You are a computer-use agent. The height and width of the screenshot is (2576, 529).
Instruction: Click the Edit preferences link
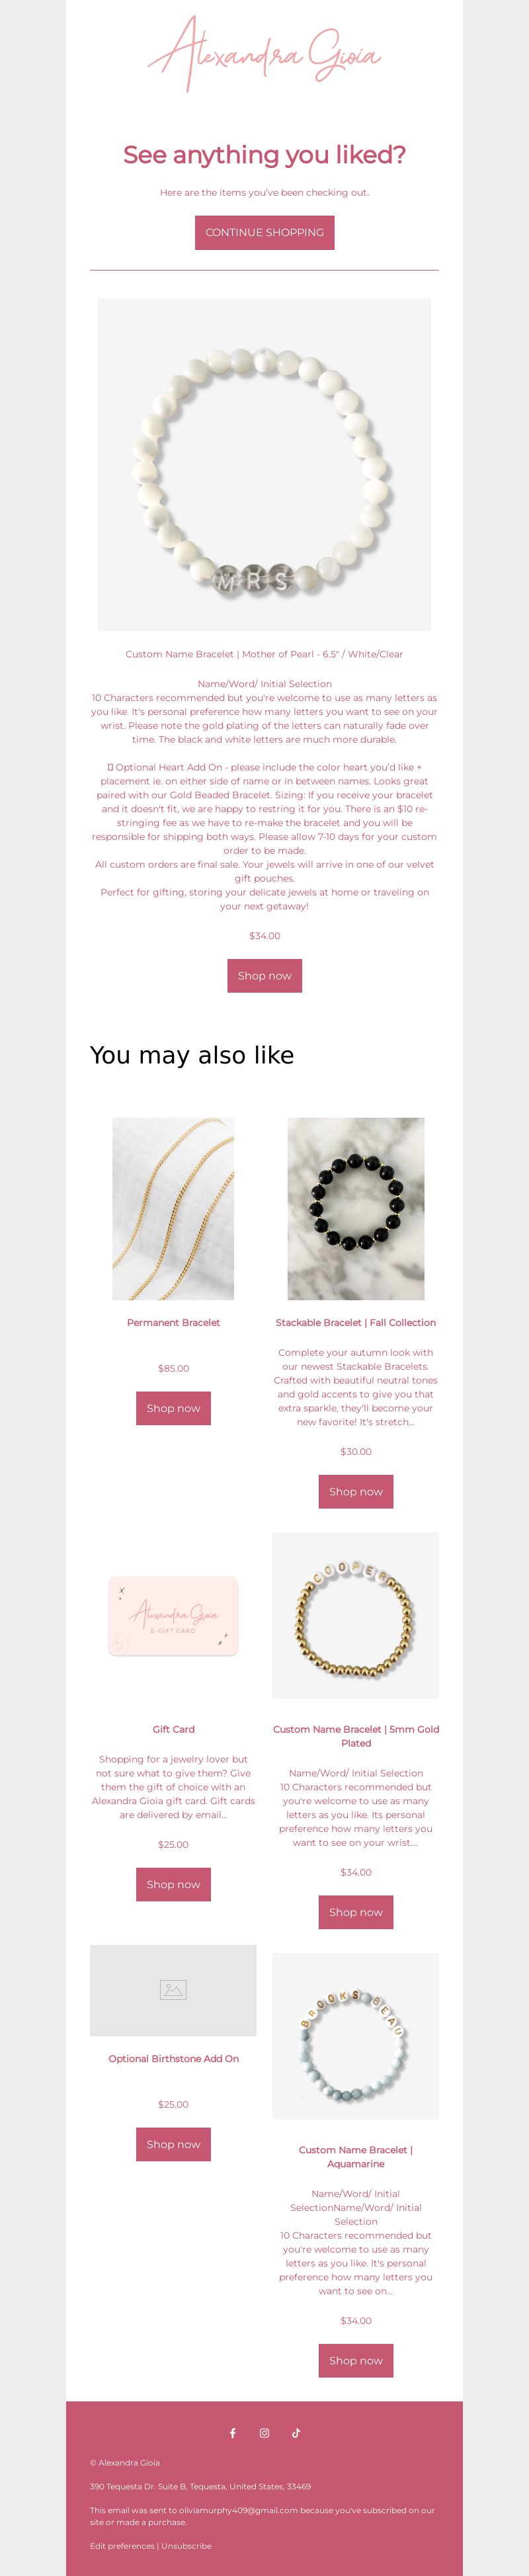tap(122, 2546)
